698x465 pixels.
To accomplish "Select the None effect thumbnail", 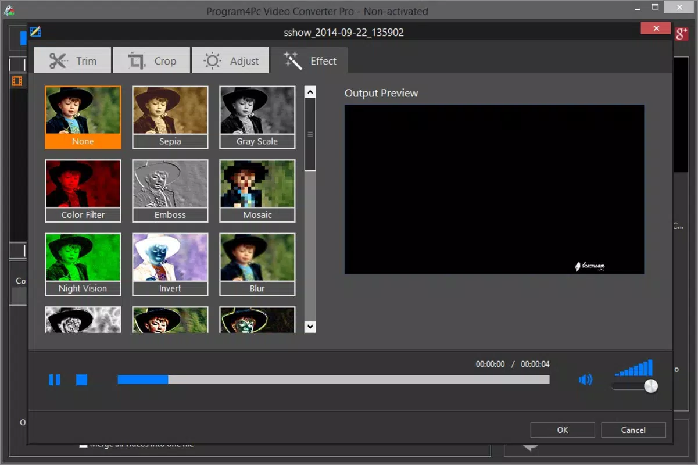I will [x=83, y=117].
